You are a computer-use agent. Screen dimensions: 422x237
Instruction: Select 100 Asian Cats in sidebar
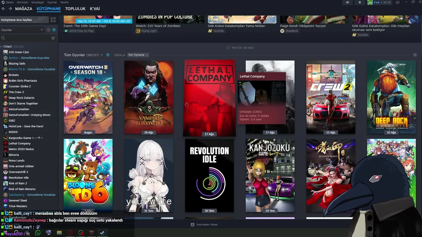pyautogui.click(x=19, y=52)
